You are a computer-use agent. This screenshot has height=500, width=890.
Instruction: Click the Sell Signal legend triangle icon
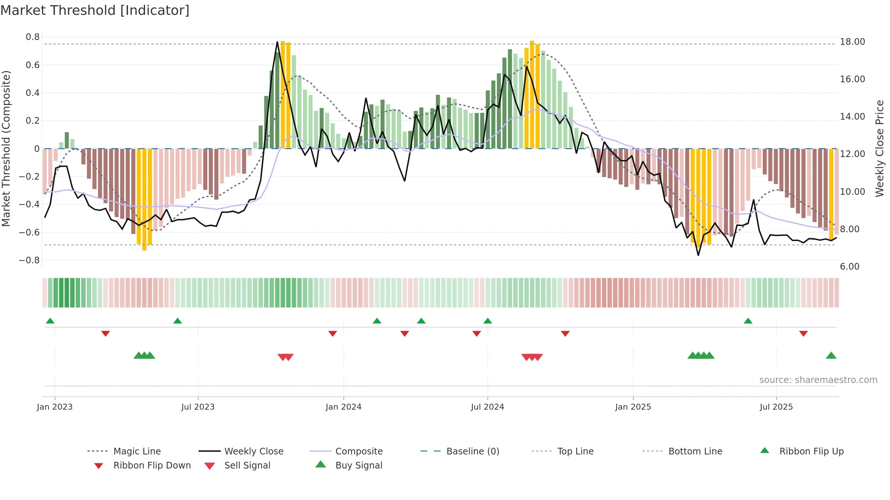[x=210, y=466]
